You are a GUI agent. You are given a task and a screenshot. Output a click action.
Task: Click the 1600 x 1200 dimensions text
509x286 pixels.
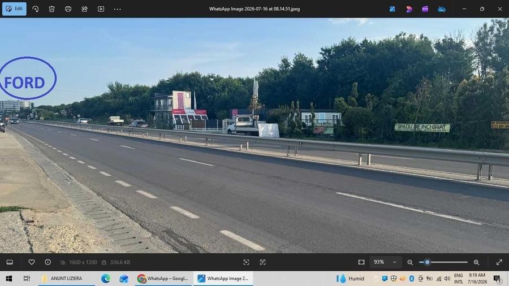click(83, 262)
